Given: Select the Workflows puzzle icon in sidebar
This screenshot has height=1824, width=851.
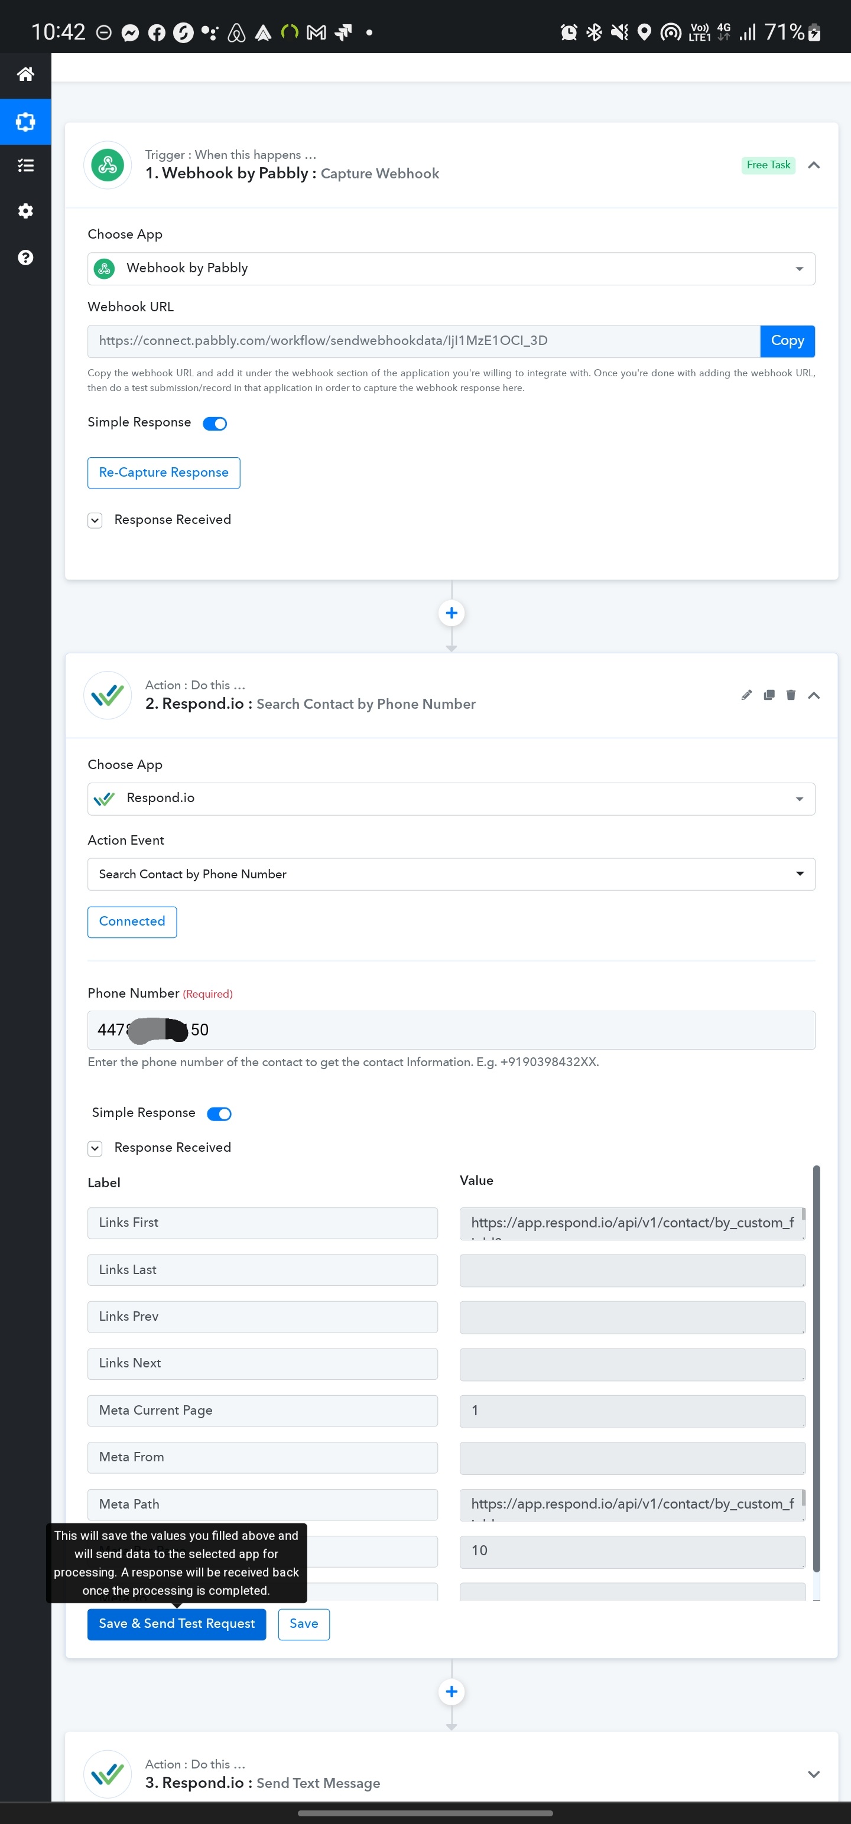Looking at the screenshot, I should pos(25,122).
